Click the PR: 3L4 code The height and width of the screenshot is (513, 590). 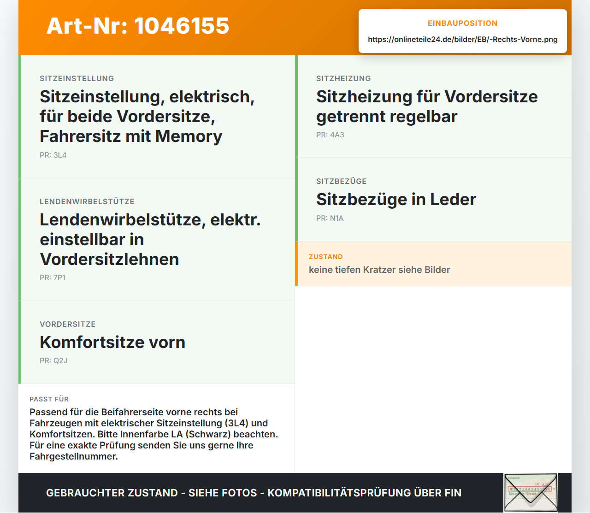tap(53, 155)
